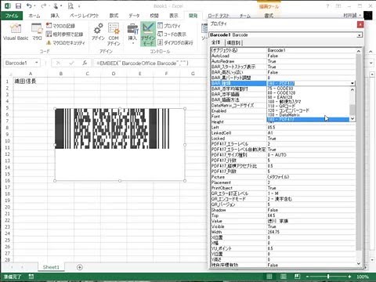
Task: Choose 75 - CODE93 from list
Action: [308, 89]
